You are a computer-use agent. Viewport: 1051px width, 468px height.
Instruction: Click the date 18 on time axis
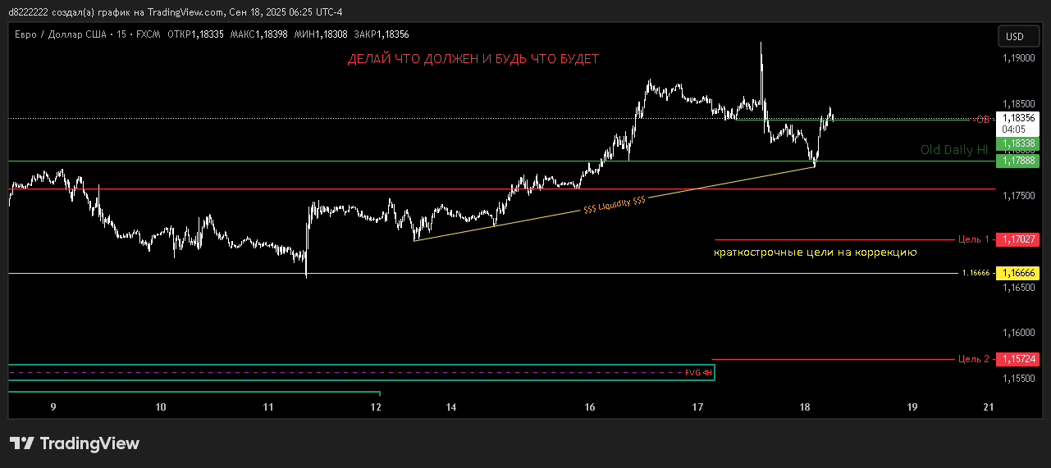(x=804, y=407)
